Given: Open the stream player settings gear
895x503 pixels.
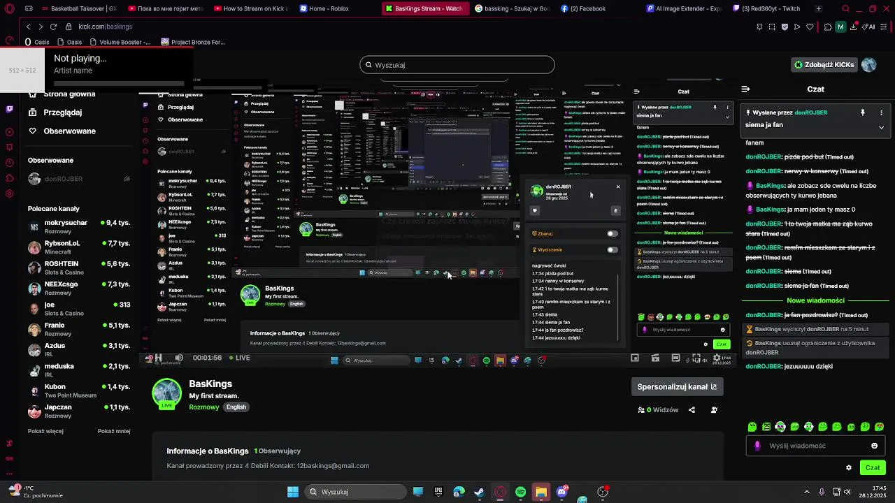Looking at the screenshot, I should (x=717, y=358).
